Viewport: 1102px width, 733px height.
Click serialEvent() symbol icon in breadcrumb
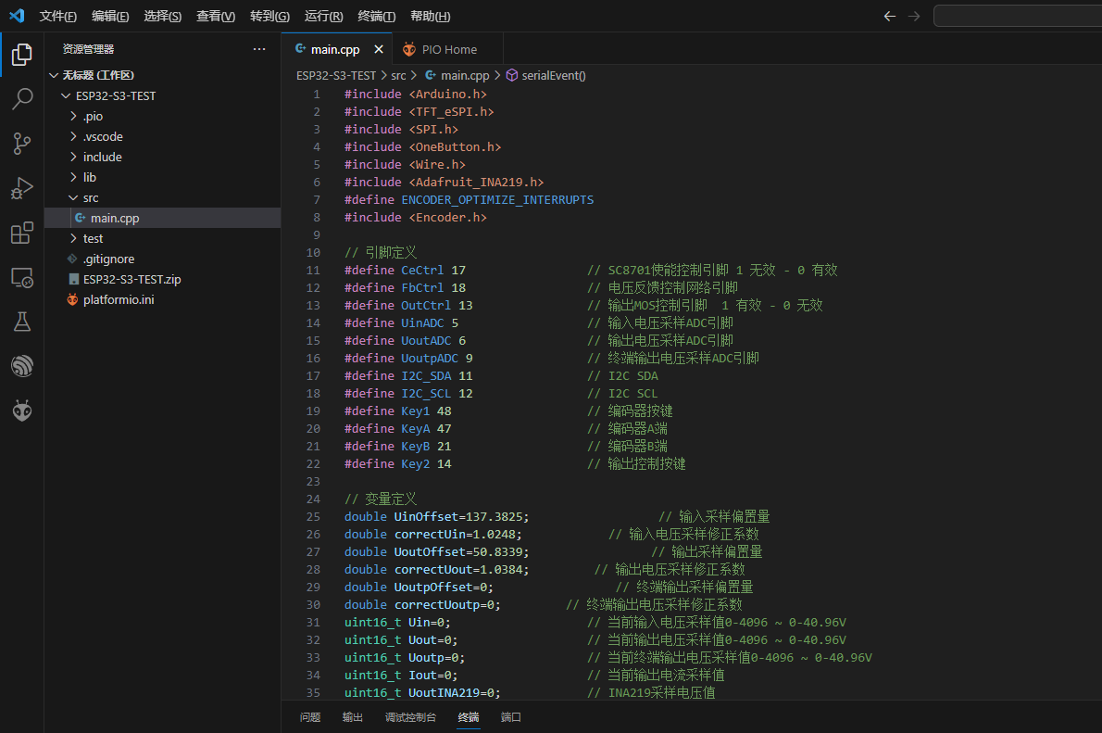point(511,75)
